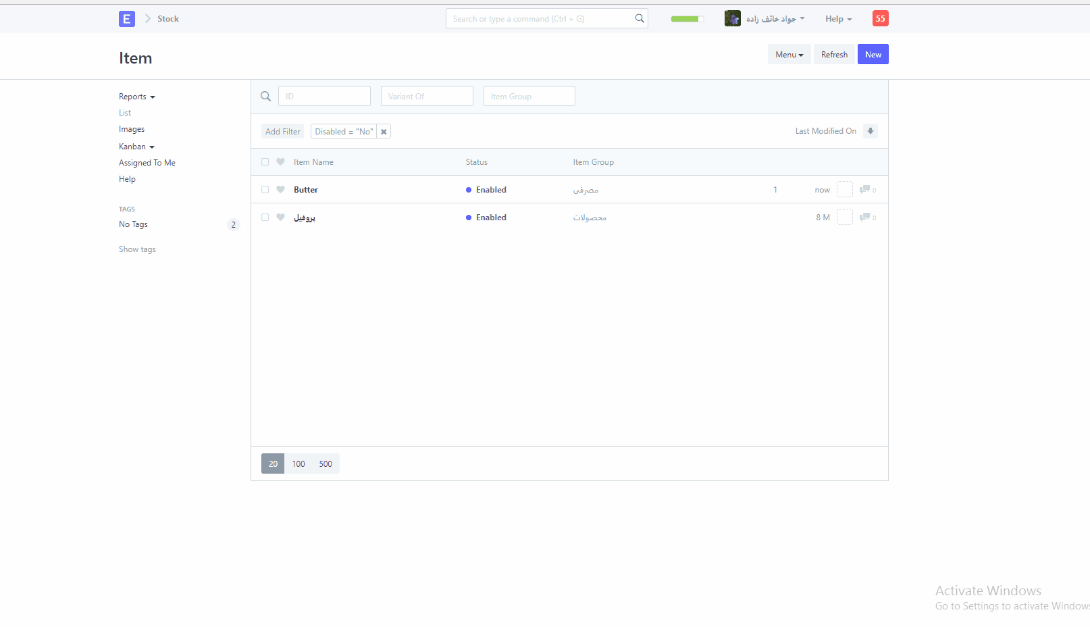
Task: Click the Show tags link
Action: click(x=137, y=249)
